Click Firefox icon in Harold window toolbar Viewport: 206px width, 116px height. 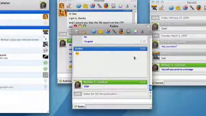(199, 8)
